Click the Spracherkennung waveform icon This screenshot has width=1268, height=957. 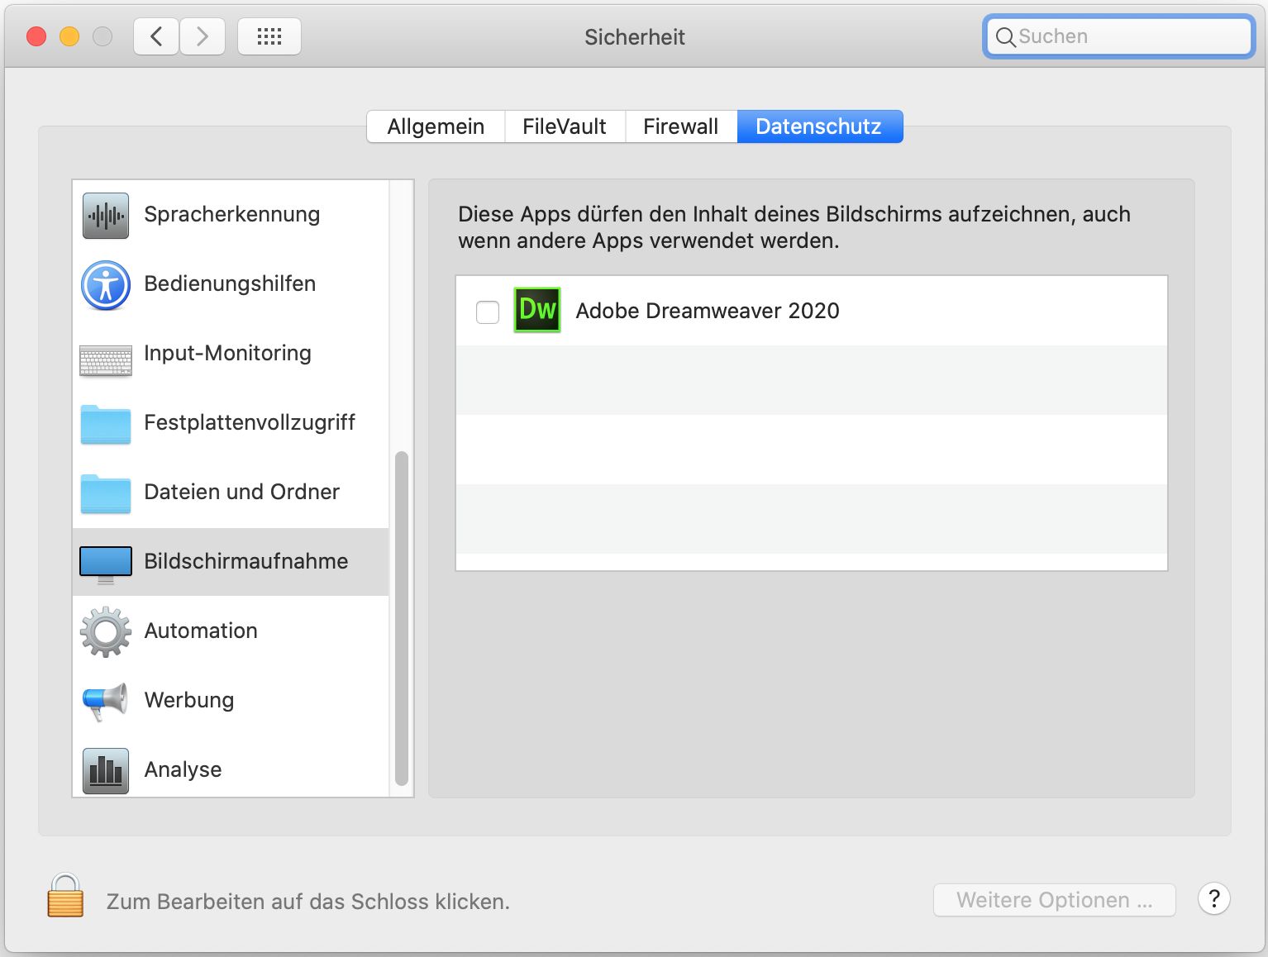point(106,216)
